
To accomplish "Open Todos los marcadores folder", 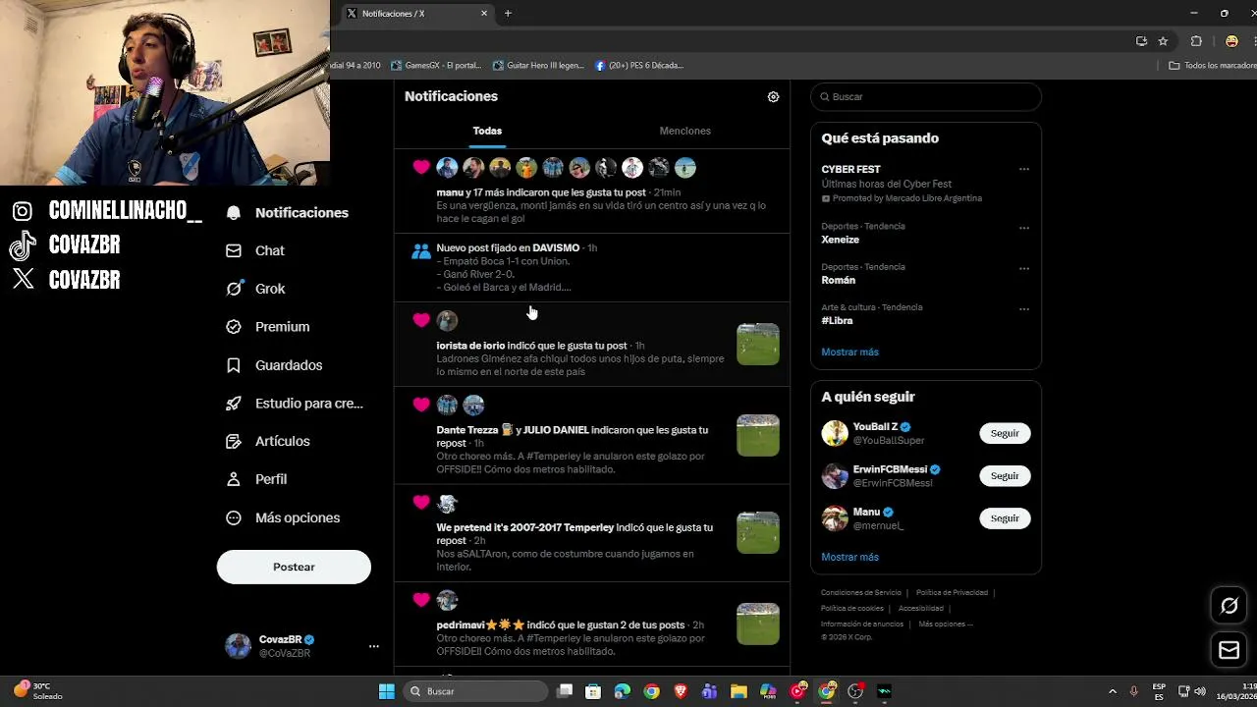I will [1213, 66].
